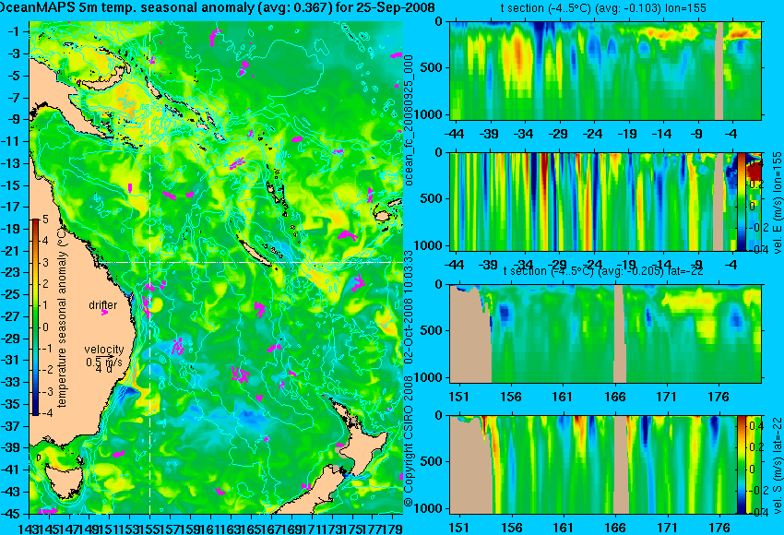Click '151' under the vel. S section

pyautogui.click(x=458, y=528)
